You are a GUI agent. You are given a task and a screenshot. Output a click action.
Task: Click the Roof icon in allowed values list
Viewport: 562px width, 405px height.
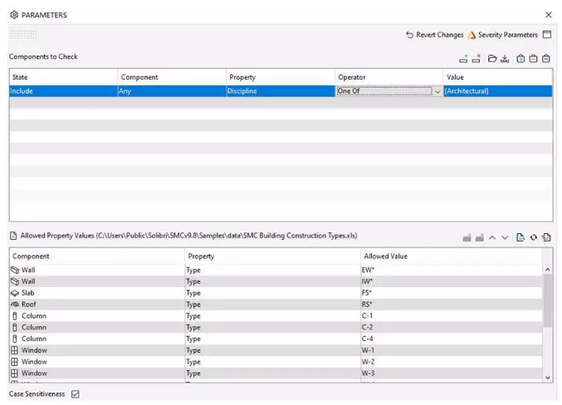click(x=15, y=305)
